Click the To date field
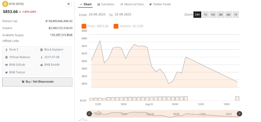Image resolution: width=261 pixels, height=122 pixels. pyautogui.click(x=123, y=14)
